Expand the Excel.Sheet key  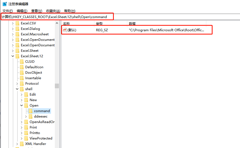pos(13,51)
